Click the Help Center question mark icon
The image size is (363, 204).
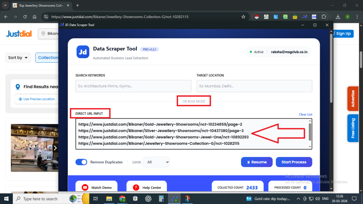[x=136, y=187]
